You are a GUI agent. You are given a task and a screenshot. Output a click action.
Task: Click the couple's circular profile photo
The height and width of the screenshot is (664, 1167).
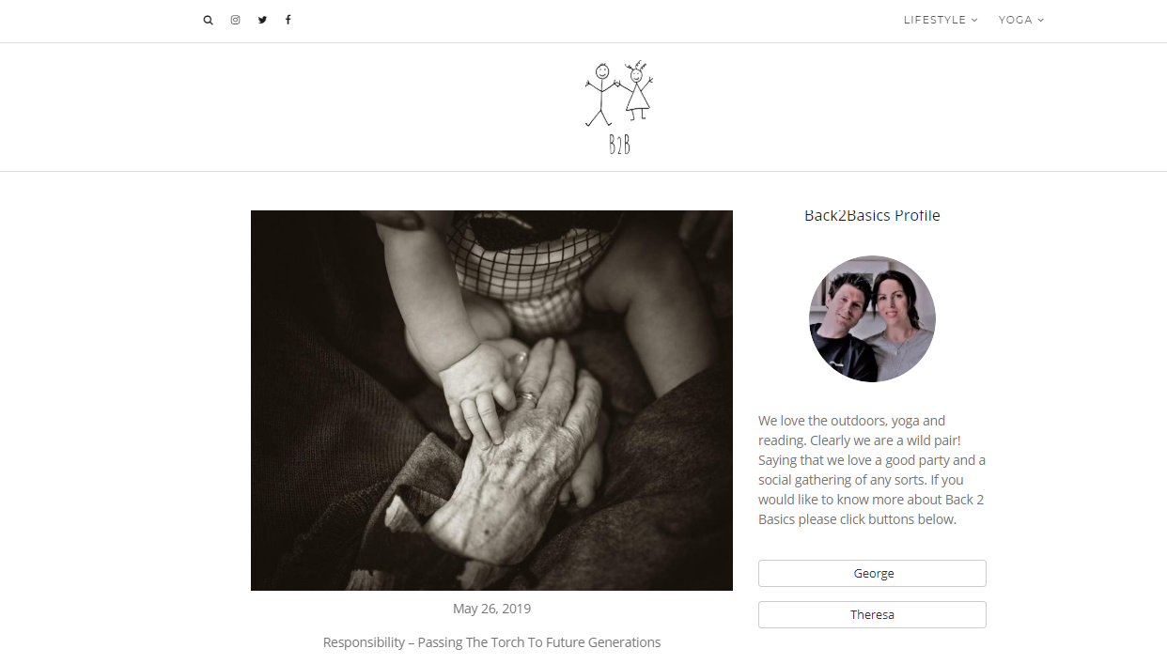872,318
